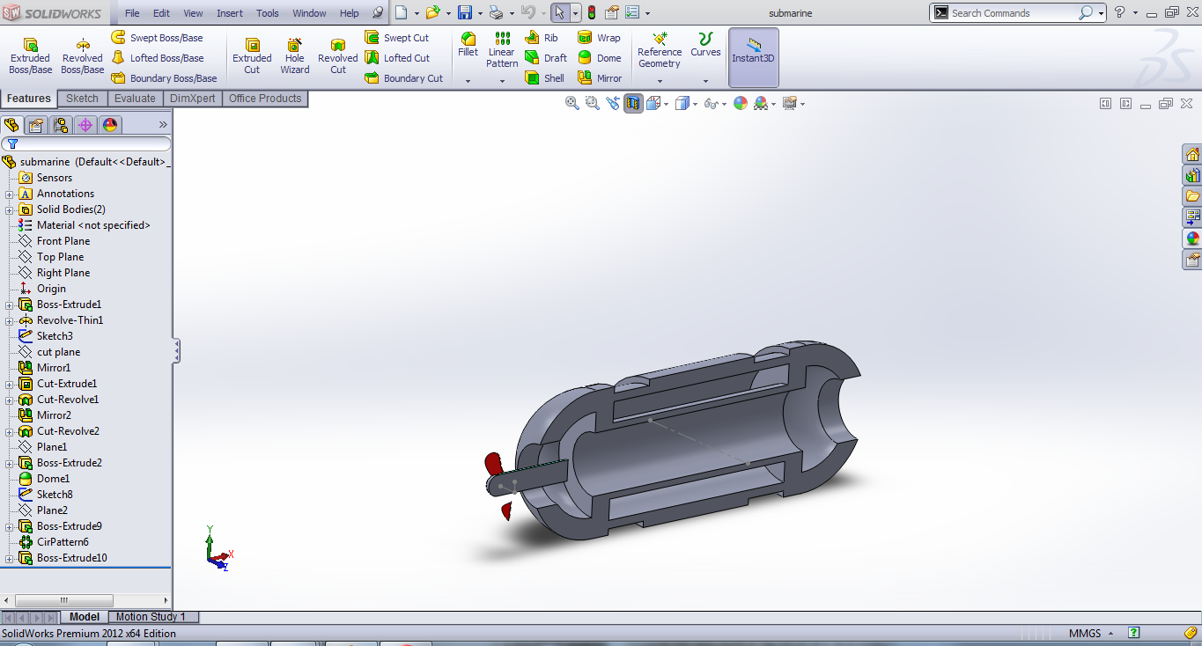Screen dimensions: 1202x646
Task: Open the units MMGS dropdown
Action: pos(1111,633)
